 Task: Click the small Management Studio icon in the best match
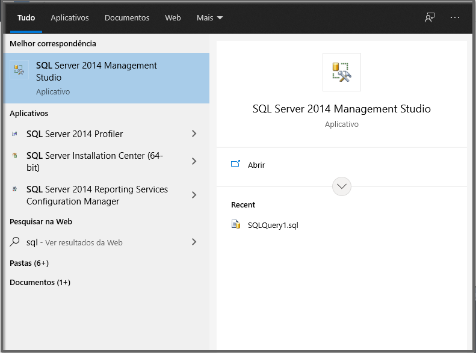19,70
